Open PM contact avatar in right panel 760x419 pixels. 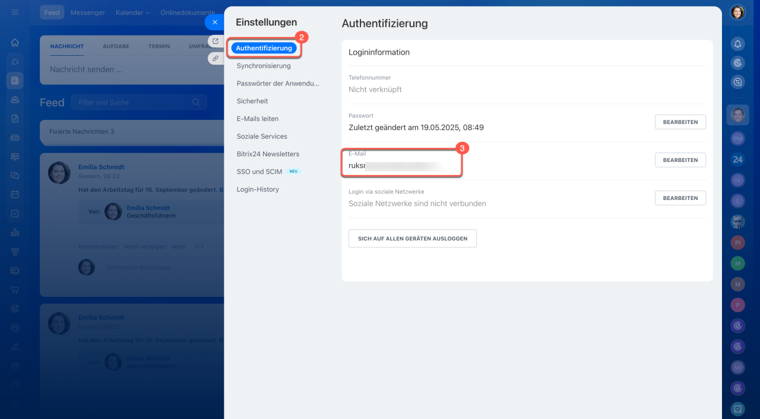click(x=738, y=138)
